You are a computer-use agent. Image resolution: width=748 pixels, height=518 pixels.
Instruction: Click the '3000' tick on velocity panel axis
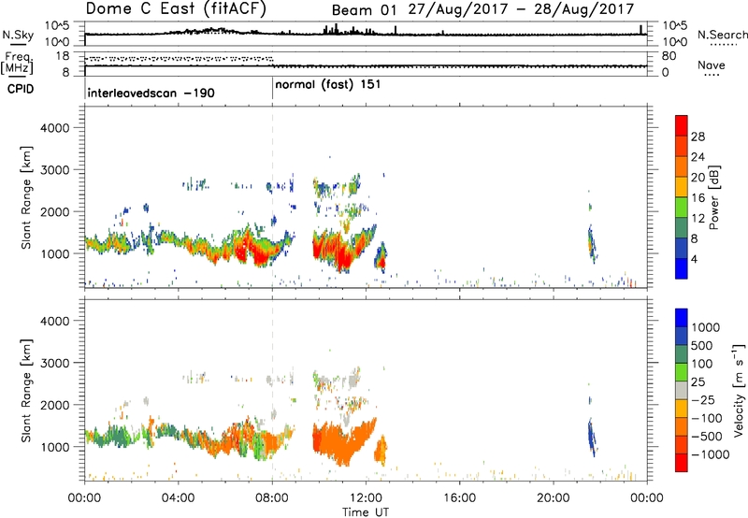54,363
